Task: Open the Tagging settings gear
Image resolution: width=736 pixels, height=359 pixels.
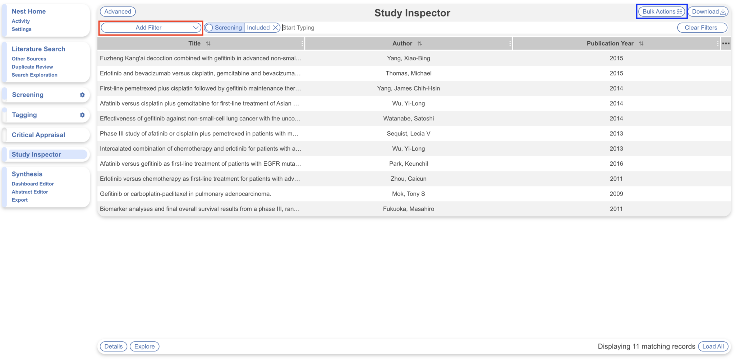Action: [x=83, y=115]
